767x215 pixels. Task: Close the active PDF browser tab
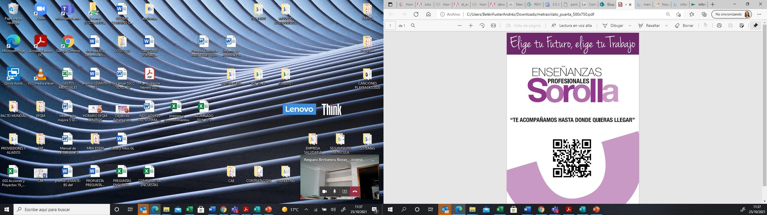click(x=630, y=4)
